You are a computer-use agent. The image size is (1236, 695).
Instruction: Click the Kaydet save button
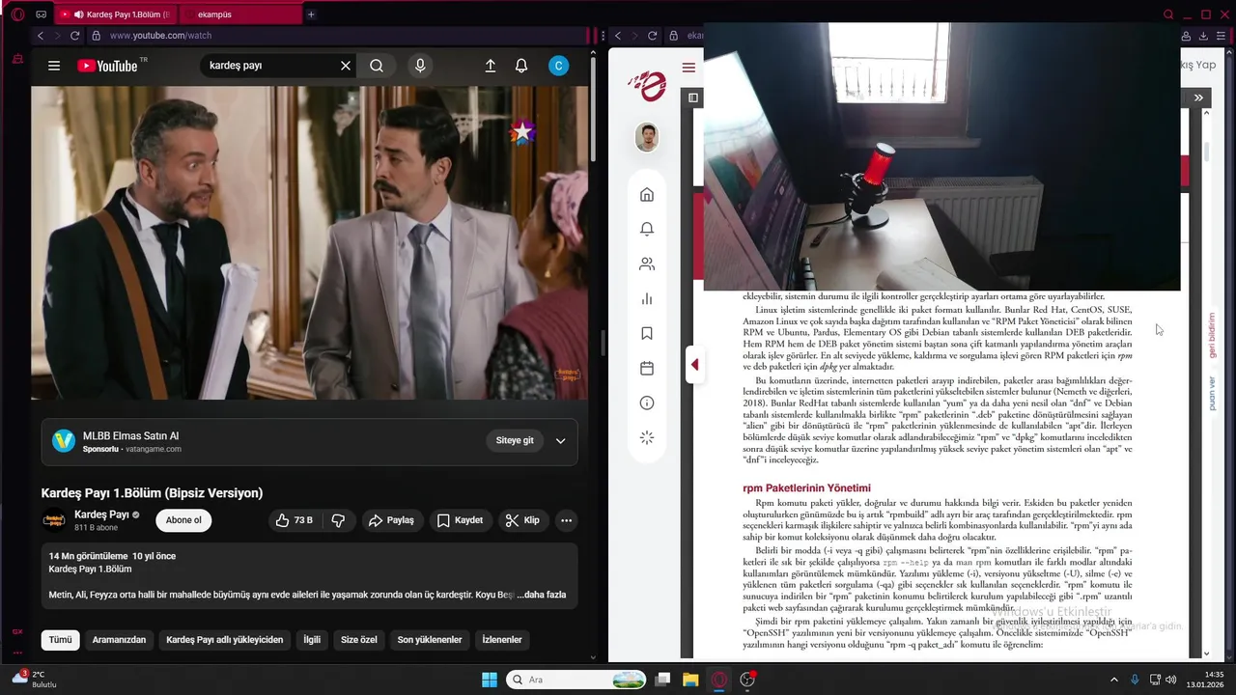460,520
